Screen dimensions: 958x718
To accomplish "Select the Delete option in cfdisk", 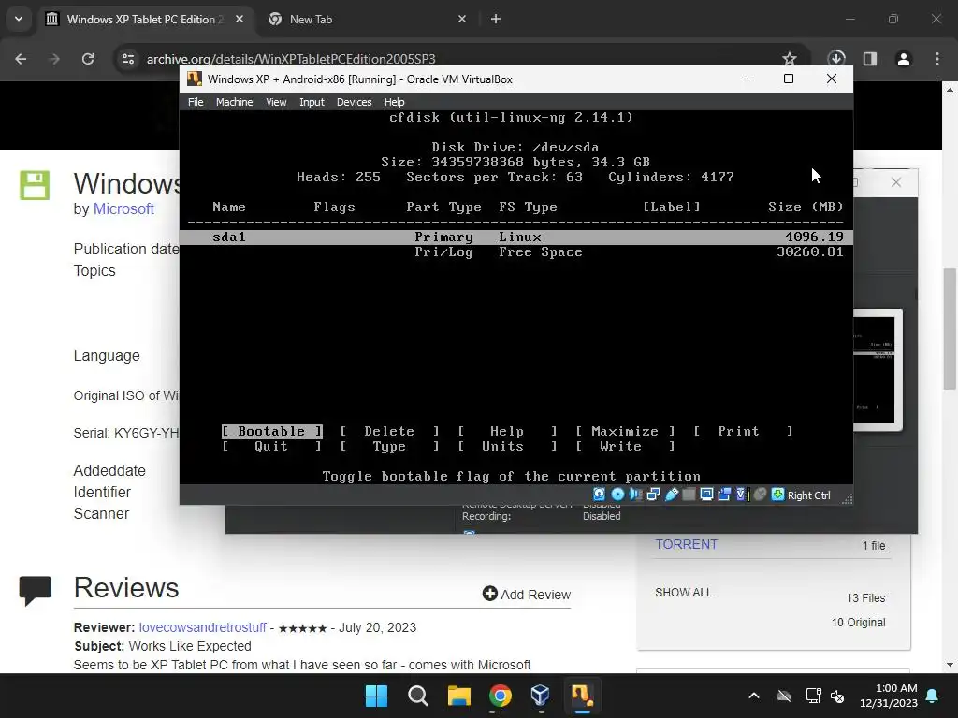I will (389, 431).
